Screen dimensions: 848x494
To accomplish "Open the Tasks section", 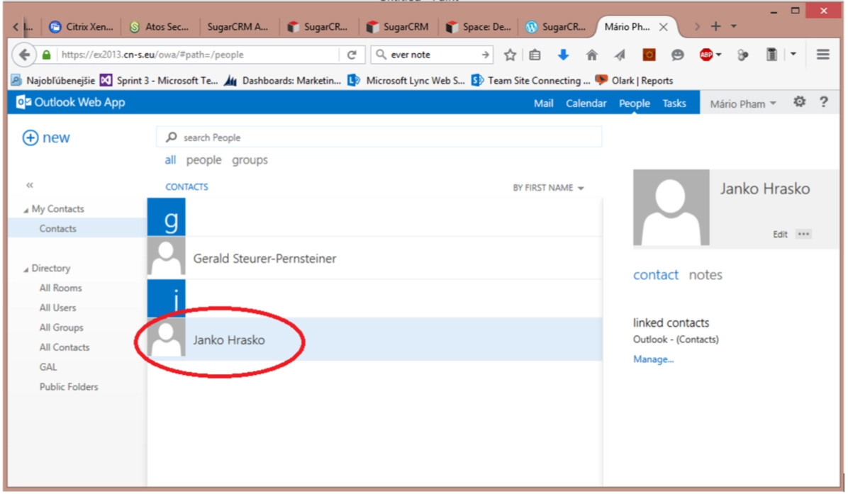I will [x=674, y=103].
